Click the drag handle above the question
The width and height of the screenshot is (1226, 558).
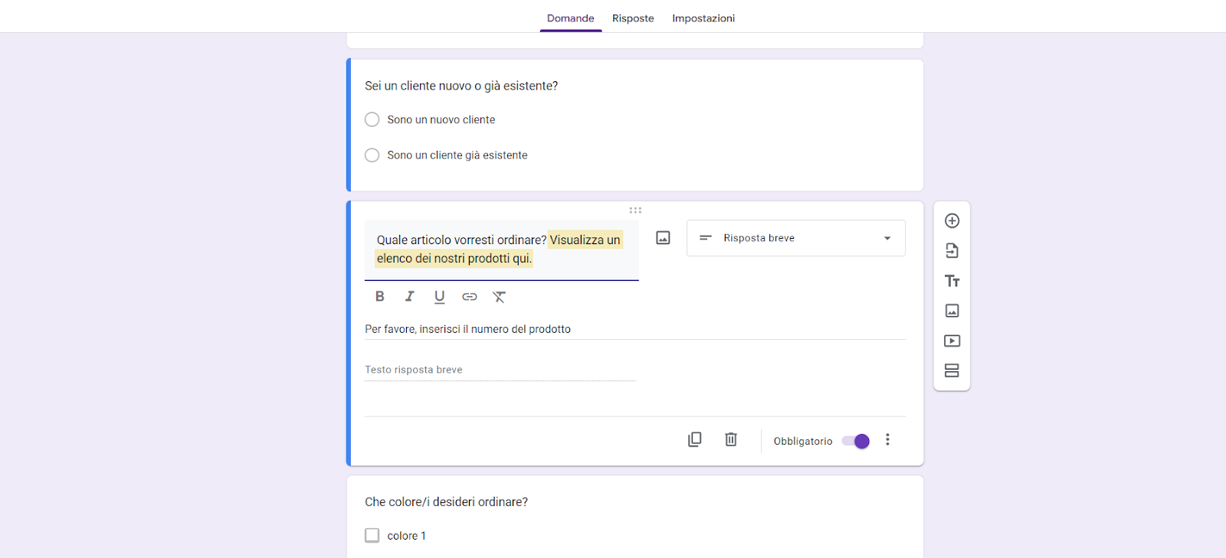635,210
